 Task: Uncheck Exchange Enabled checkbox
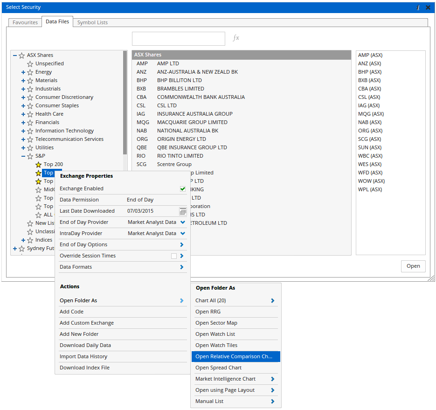click(x=183, y=189)
